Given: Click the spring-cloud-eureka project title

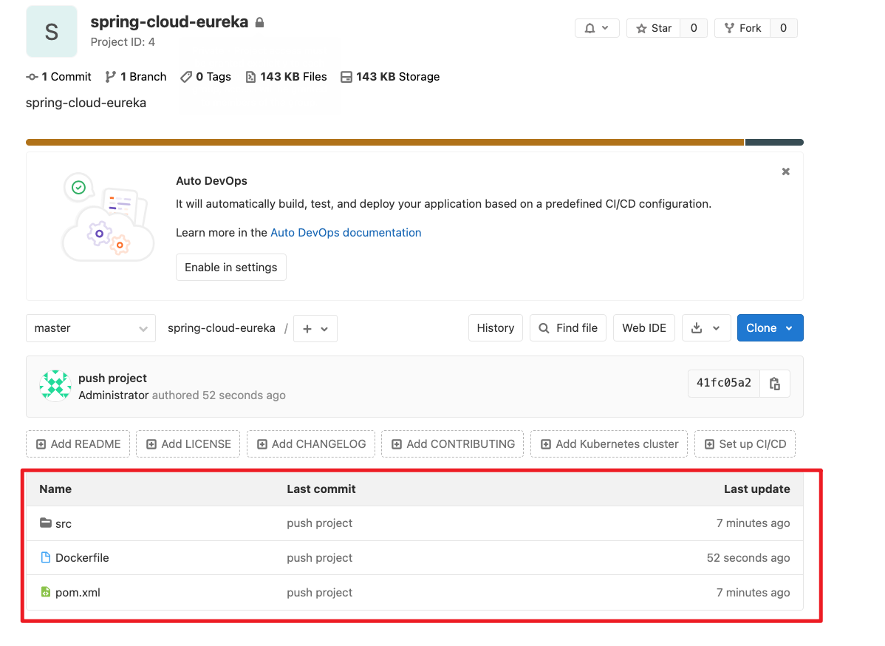Looking at the screenshot, I should pyautogui.click(x=169, y=22).
